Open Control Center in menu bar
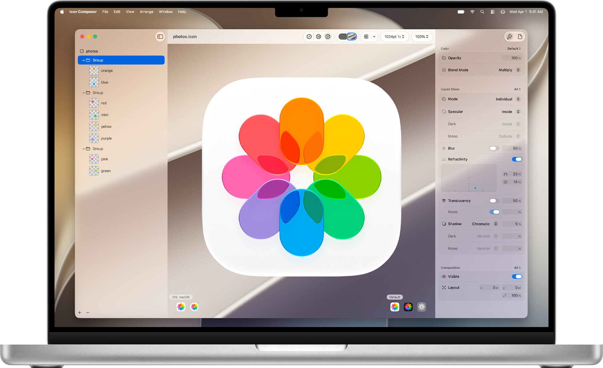This screenshot has width=603, height=368. pos(493,12)
